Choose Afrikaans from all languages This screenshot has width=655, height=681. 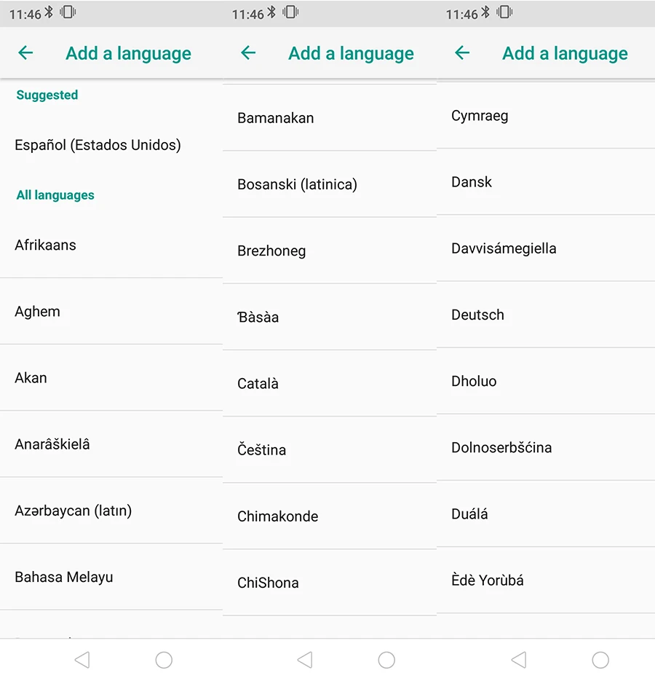pos(111,245)
